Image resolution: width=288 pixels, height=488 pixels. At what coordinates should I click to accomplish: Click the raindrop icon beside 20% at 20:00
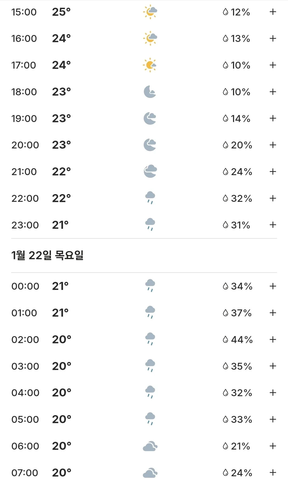coord(226,145)
